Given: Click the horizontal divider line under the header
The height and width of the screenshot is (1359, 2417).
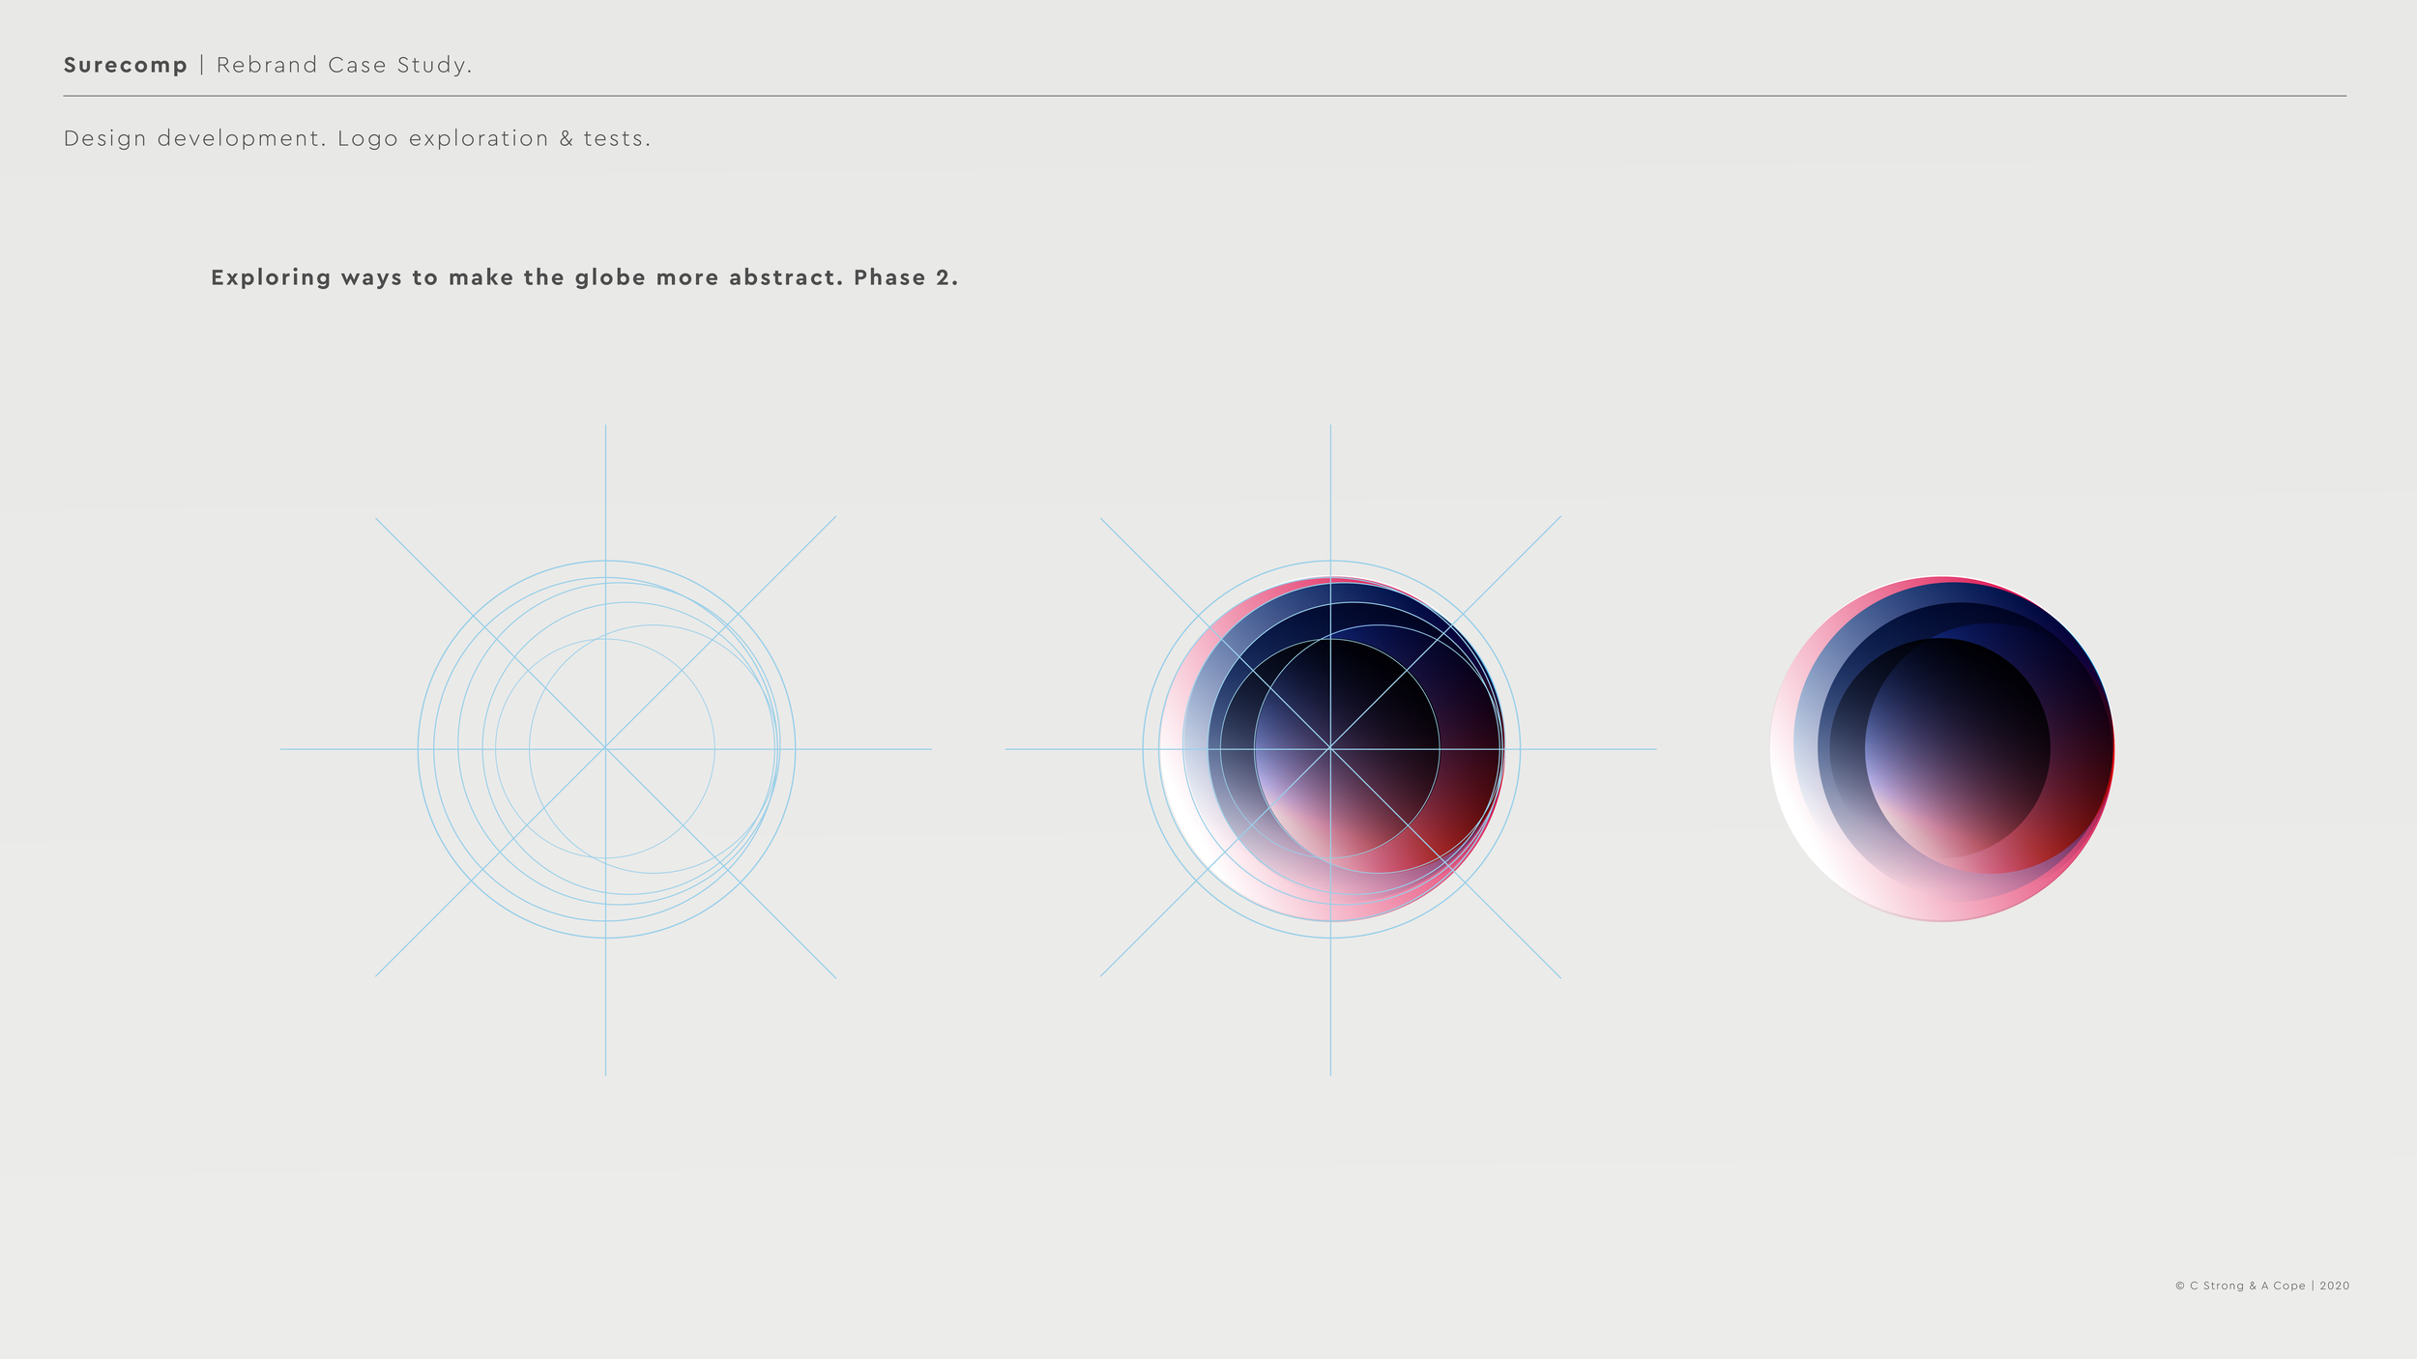Looking at the screenshot, I should (1204, 96).
